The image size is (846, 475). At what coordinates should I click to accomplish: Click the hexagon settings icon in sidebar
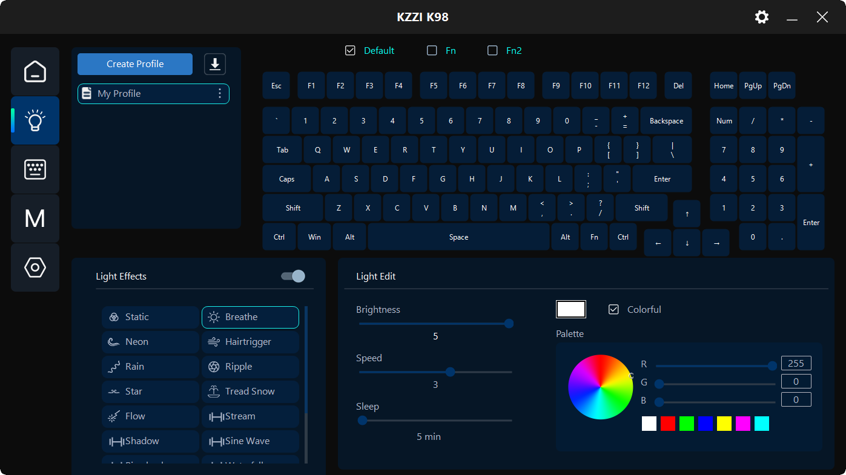pyautogui.click(x=35, y=267)
